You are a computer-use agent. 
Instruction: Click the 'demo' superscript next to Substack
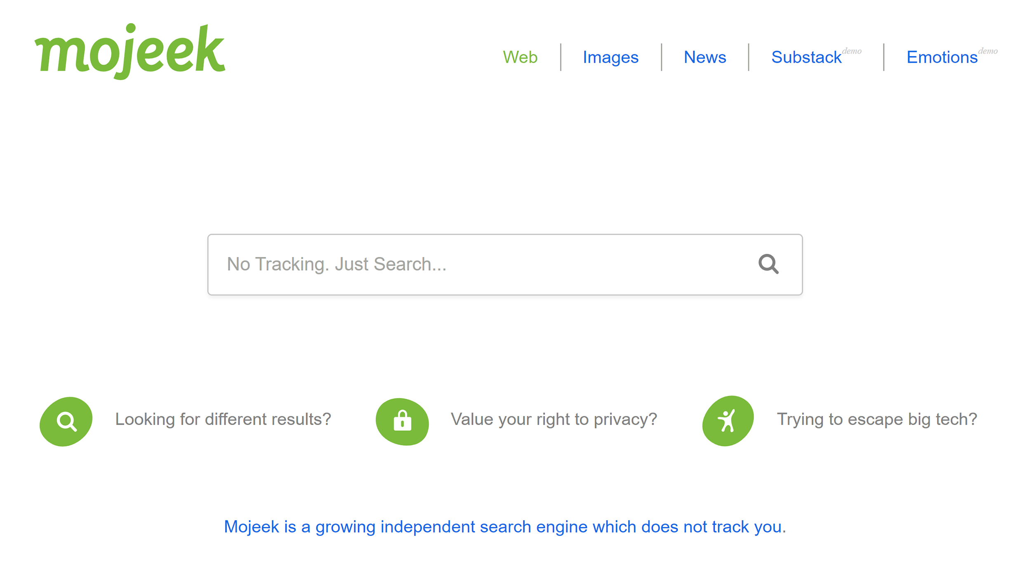(851, 50)
